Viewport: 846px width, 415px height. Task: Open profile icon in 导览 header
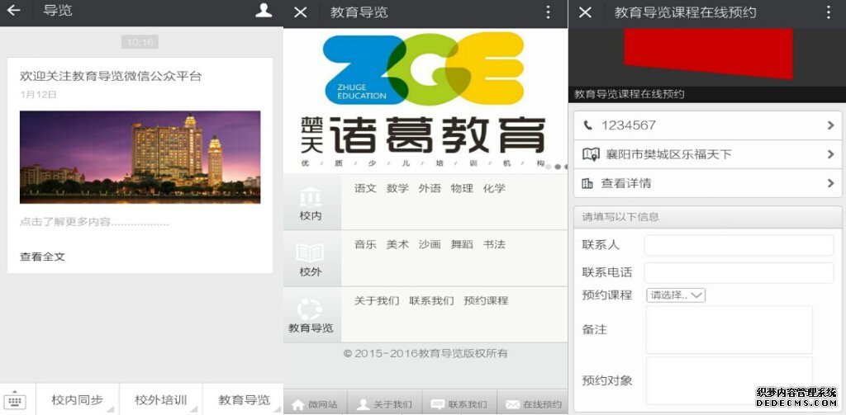264,10
